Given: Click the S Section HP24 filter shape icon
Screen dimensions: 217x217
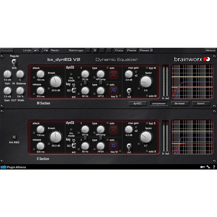Looking at the screenshot, I should tap(113, 146).
